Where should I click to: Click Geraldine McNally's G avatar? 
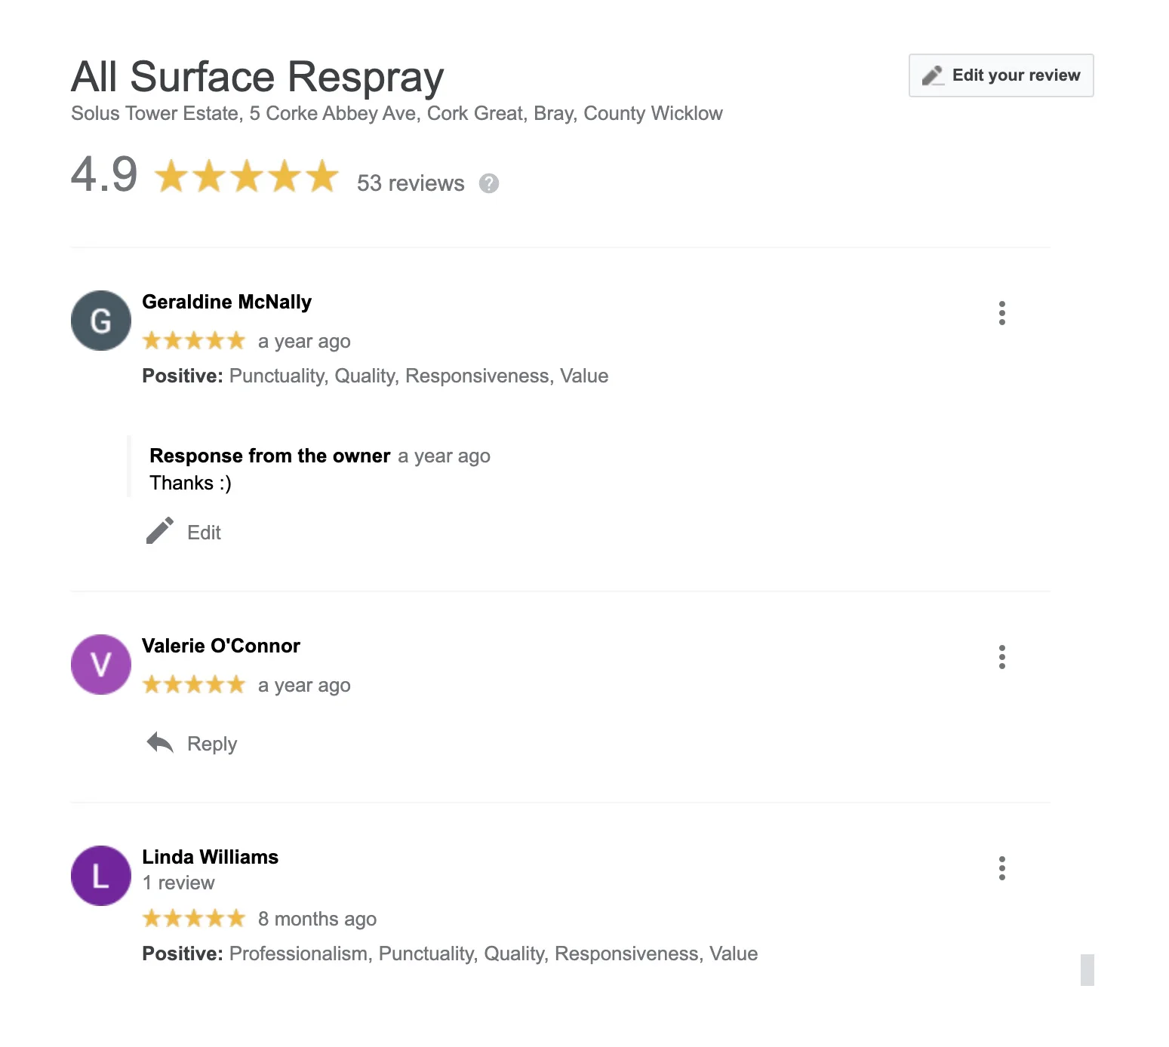(101, 321)
